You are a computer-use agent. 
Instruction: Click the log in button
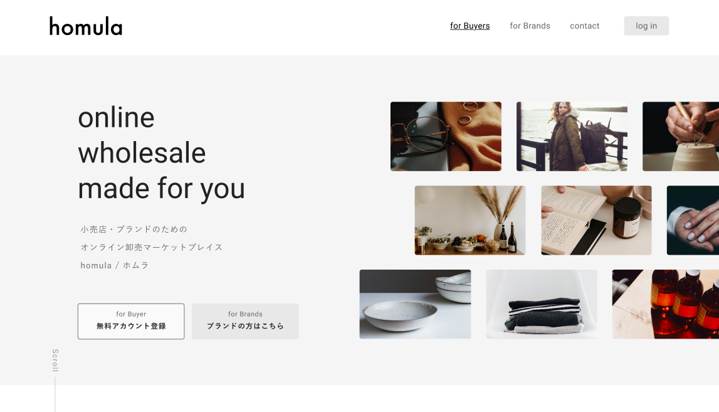[x=646, y=26]
